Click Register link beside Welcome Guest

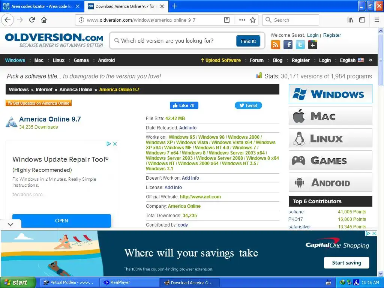click(x=332, y=35)
